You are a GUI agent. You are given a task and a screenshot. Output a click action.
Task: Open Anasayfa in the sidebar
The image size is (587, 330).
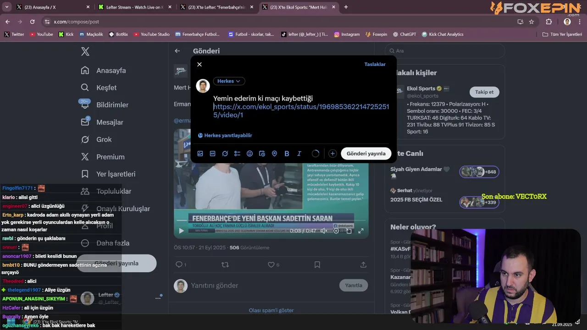click(x=103, y=70)
